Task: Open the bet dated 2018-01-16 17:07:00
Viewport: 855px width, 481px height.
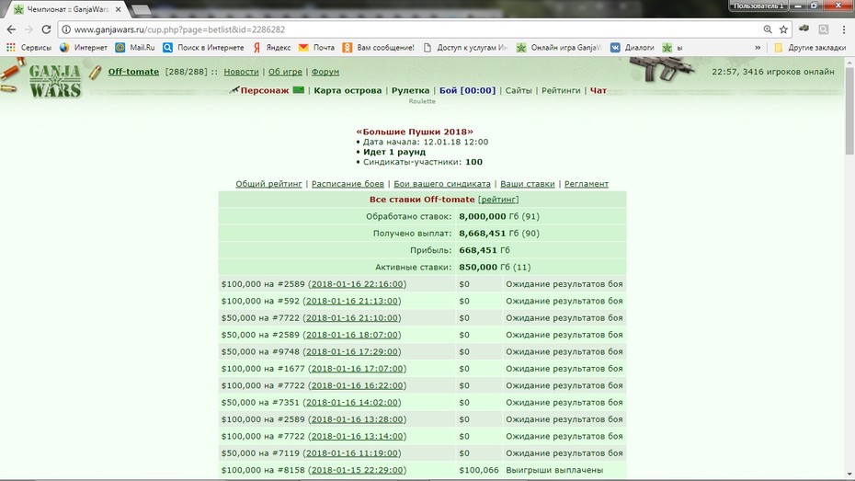Action: click(357, 369)
